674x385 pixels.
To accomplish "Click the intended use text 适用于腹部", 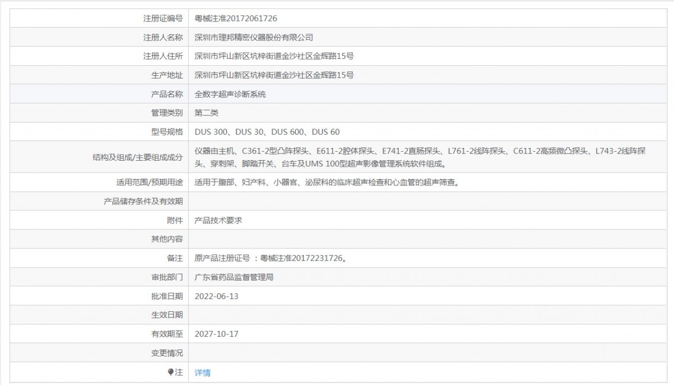I will pos(327,183).
